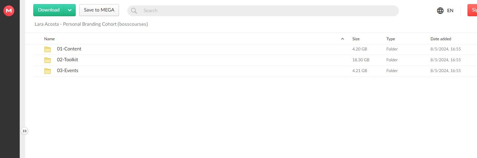
Task: Sort by the Date added column
Action: point(441,39)
